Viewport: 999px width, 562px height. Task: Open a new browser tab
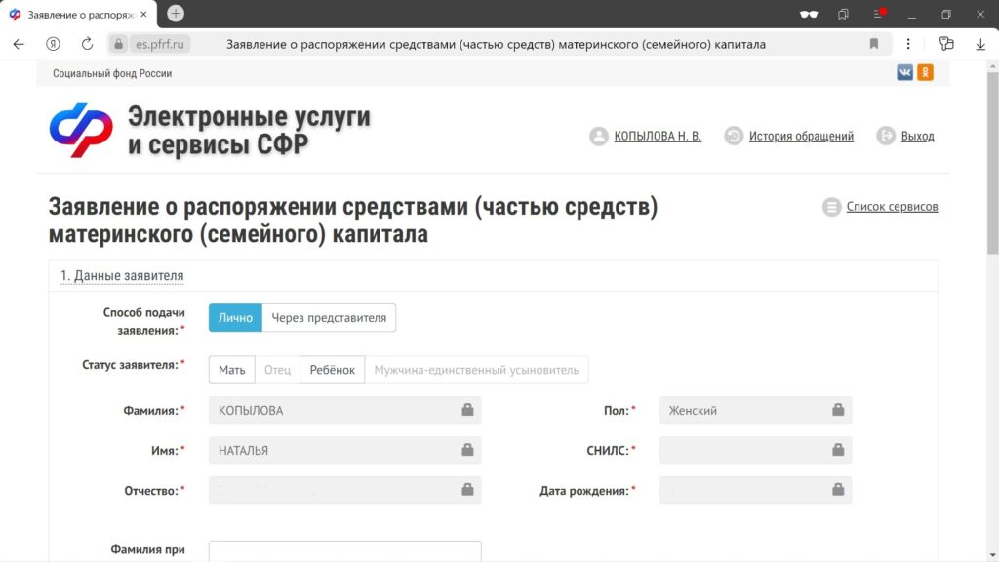pyautogui.click(x=176, y=14)
